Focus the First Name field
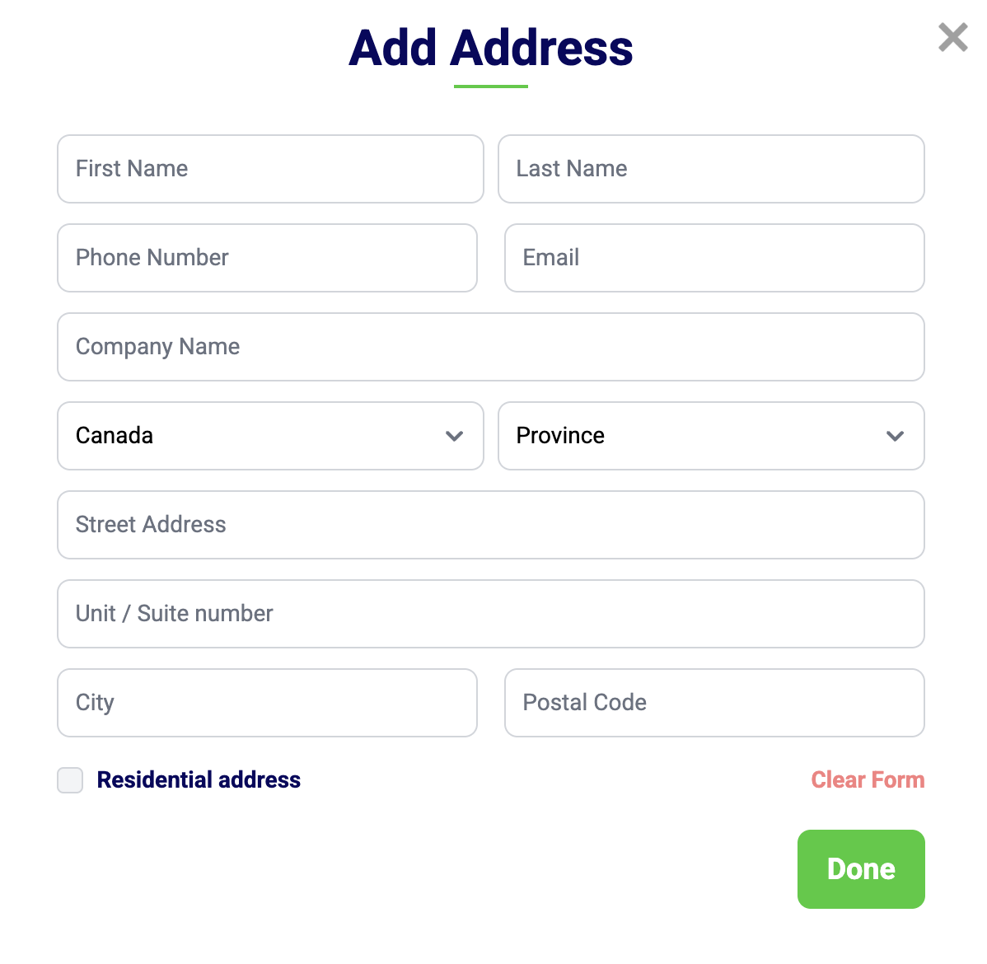 click(x=270, y=169)
